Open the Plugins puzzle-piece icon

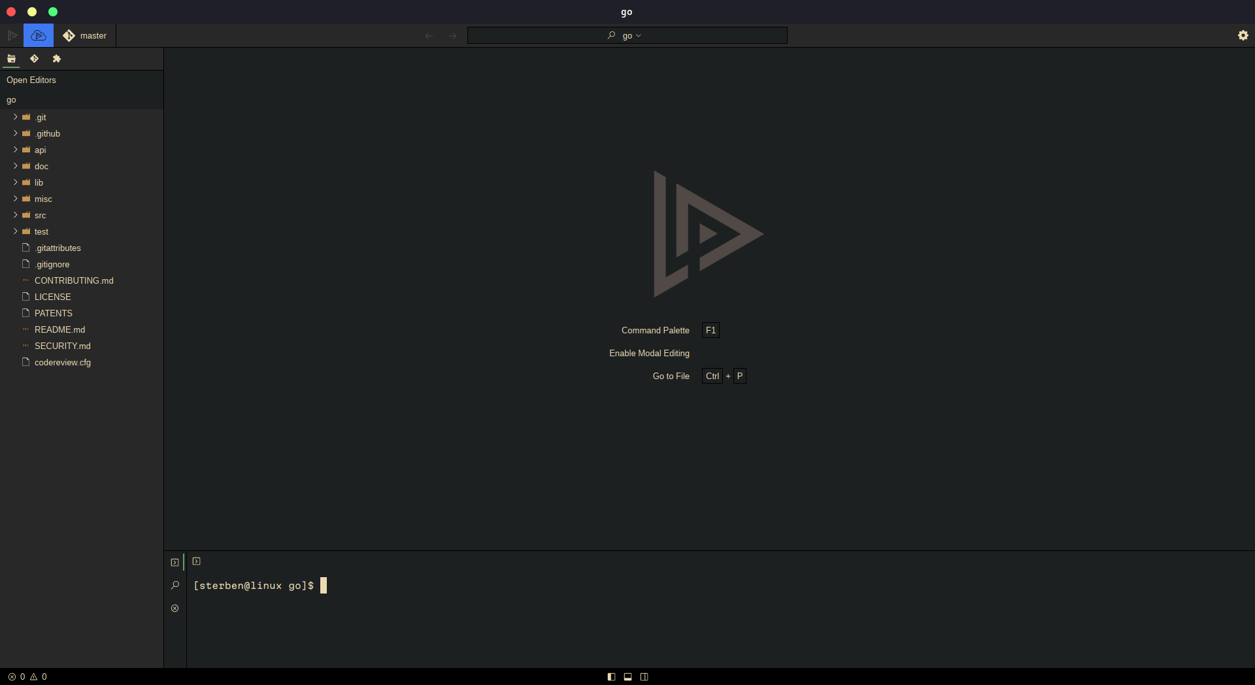pos(57,58)
